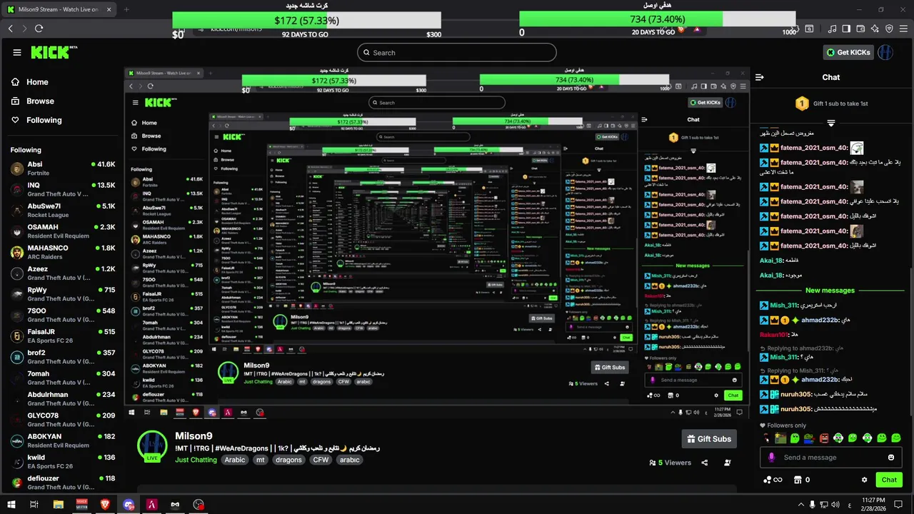Click the voice message microphone icon
The height and width of the screenshot is (514, 914).
pos(771,458)
